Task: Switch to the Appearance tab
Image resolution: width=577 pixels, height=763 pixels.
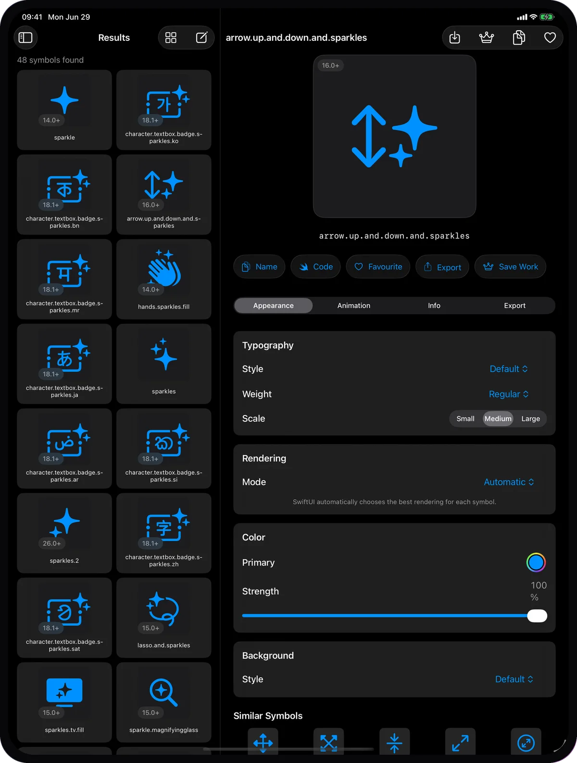Action: pos(274,306)
